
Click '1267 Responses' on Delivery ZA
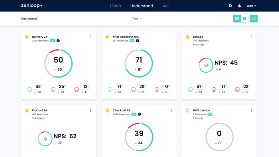pos(40,41)
